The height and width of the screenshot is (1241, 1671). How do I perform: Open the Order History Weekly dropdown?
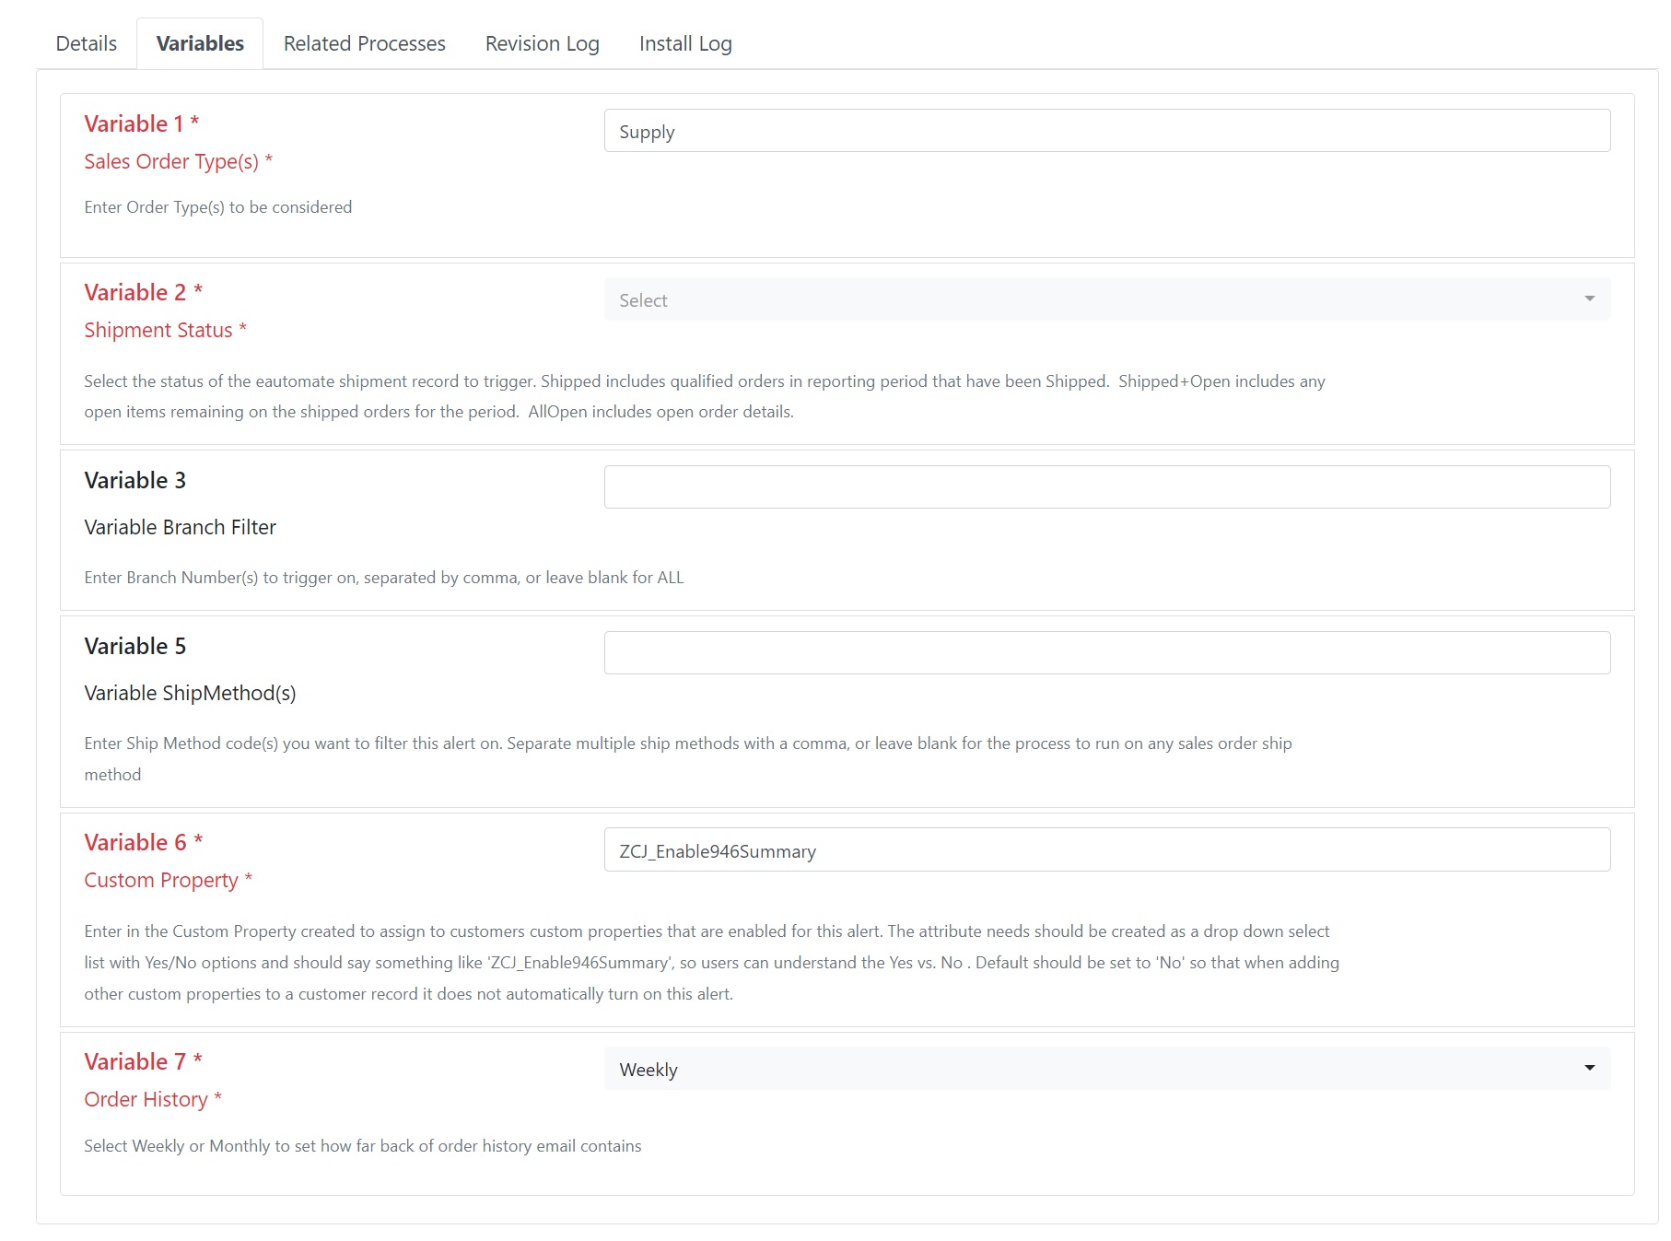[1107, 1069]
